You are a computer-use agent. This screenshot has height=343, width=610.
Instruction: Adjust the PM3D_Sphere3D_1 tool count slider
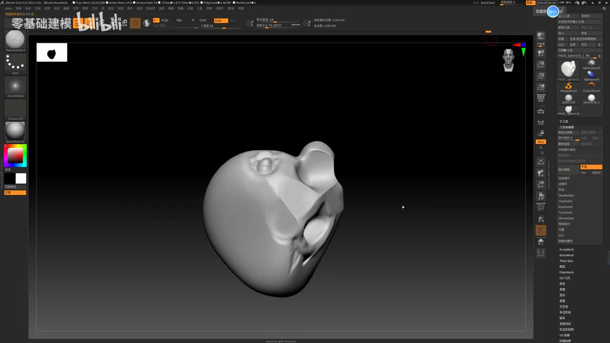(577, 56)
